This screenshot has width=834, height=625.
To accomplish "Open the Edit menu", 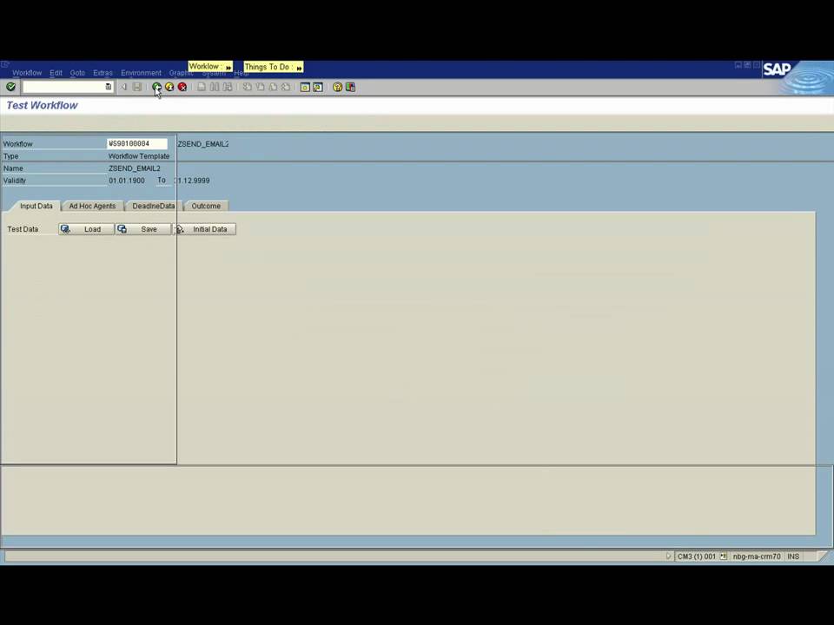I will pyautogui.click(x=56, y=73).
